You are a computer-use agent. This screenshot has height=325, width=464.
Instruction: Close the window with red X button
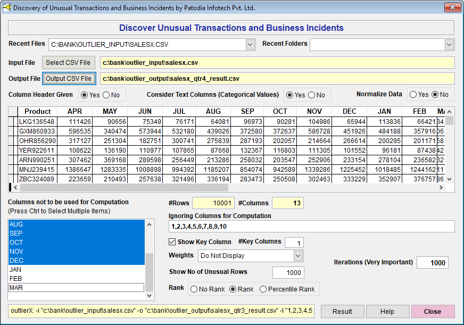(452, 7)
